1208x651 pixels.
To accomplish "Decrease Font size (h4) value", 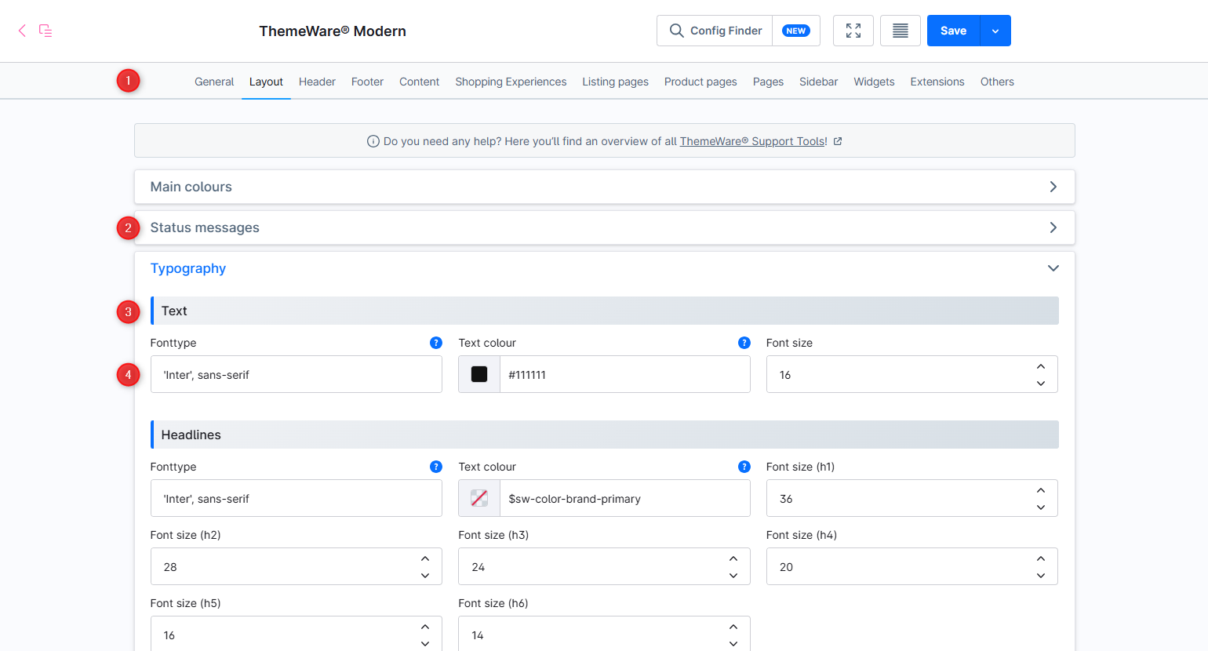I will click(1041, 576).
